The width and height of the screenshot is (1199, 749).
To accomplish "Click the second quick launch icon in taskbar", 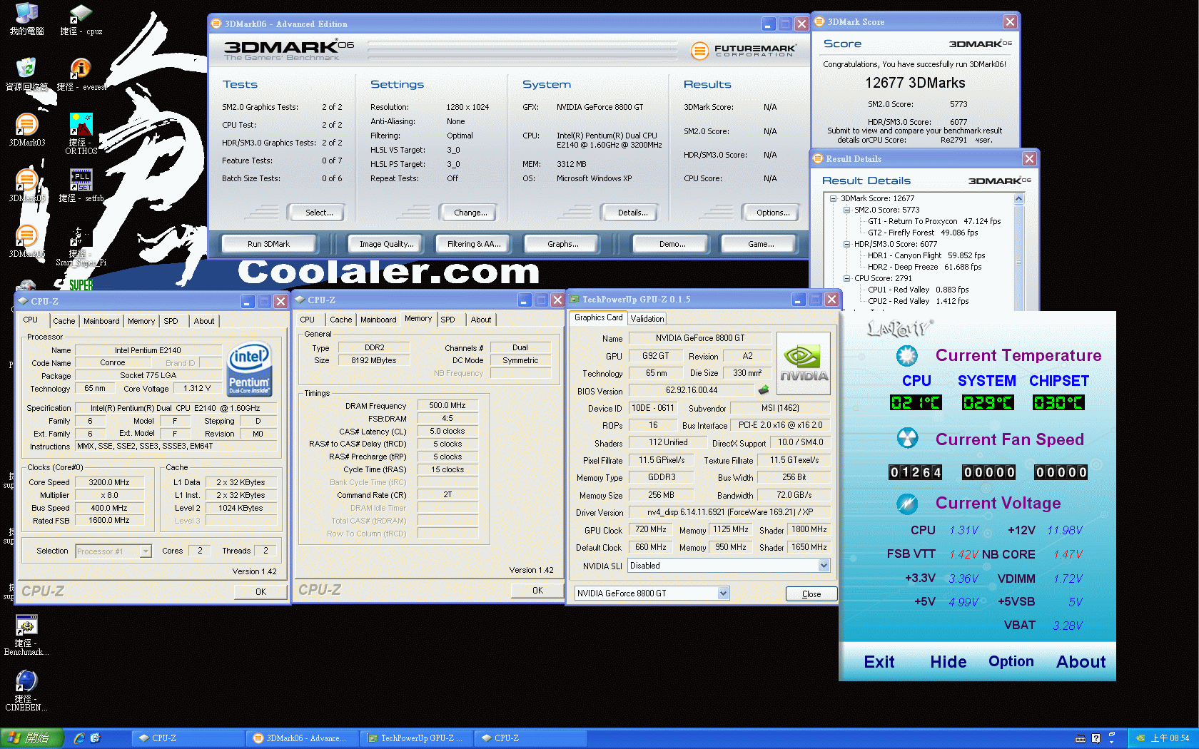I will pos(95,738).
